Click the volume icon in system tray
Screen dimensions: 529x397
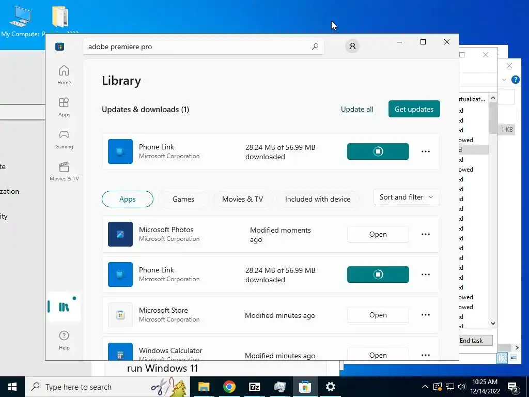tap(462, 387)
